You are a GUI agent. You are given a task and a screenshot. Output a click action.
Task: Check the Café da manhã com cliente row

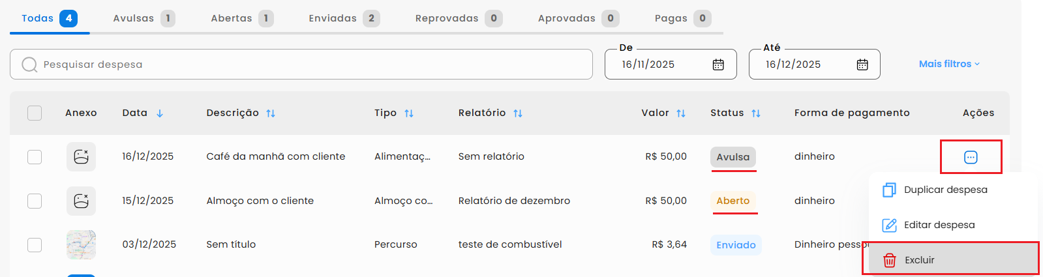[35, 157]
